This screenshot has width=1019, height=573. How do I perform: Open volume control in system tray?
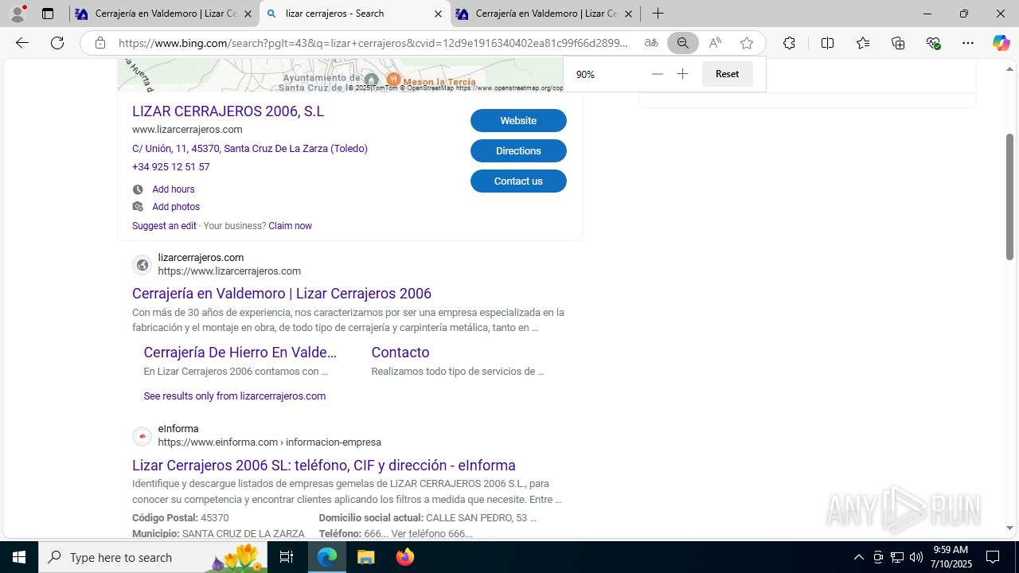point(916,557)
